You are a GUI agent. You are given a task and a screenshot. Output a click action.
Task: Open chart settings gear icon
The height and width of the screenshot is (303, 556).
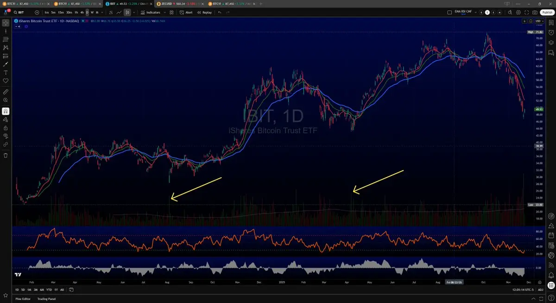point(518,13)
